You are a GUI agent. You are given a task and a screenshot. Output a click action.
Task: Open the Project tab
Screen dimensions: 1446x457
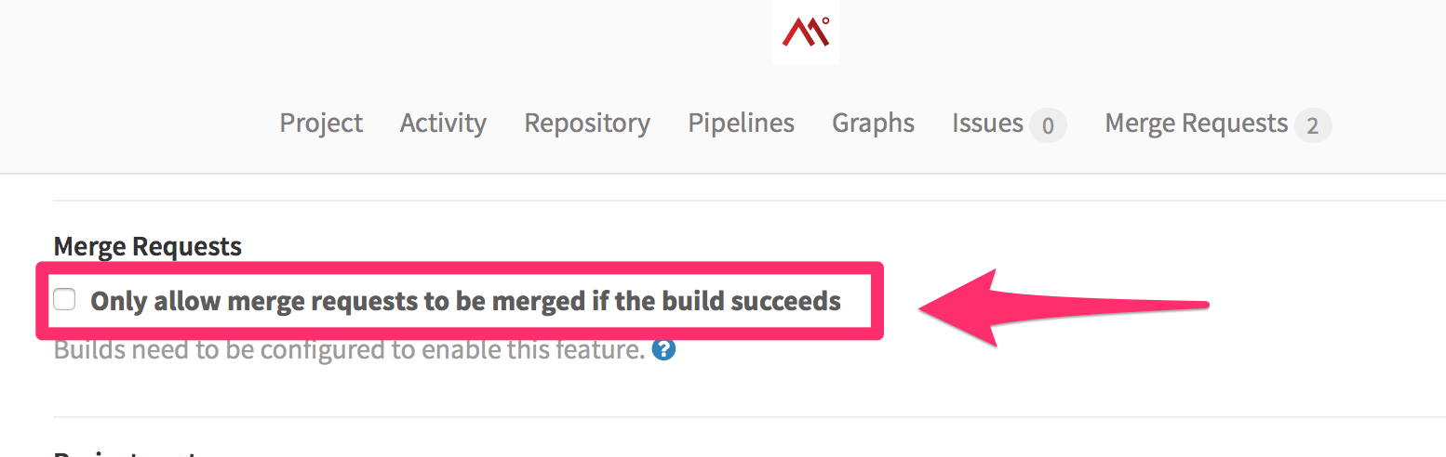(x=321, y=123)
